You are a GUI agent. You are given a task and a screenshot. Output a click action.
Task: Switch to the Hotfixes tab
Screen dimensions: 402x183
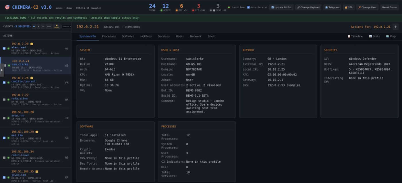coord(146,36)
